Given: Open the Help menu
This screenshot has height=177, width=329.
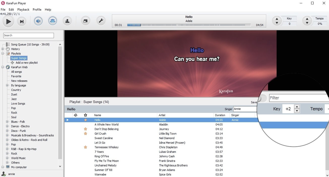Looking at the screenshot, I should pos(48,10).
